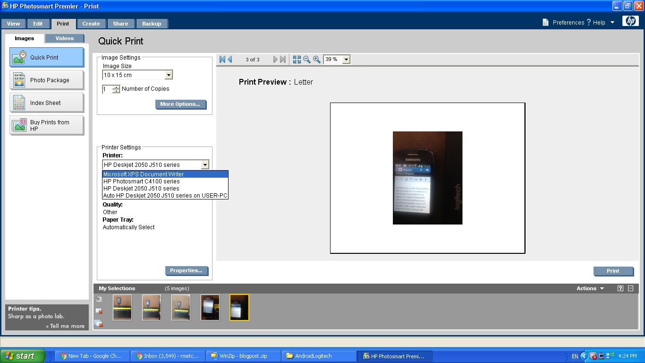The image size is (645, 363).
Task: Select the first keyboard thumbnail
Action: [x=122, y=307]
